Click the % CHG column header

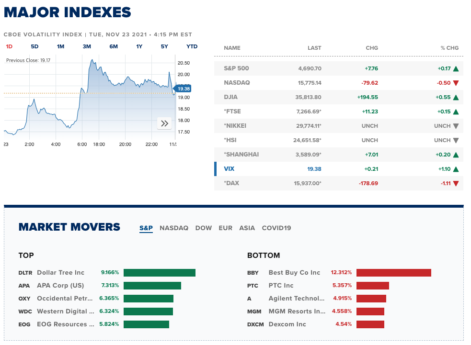point(449,48)
